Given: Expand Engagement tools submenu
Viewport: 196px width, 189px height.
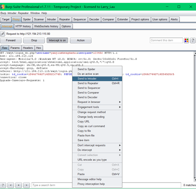Looking at the screenshot, I should [97, 107].
